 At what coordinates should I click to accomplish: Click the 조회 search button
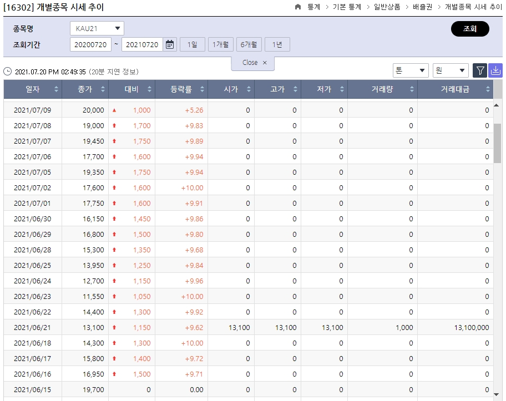click(x=470, y=28)
